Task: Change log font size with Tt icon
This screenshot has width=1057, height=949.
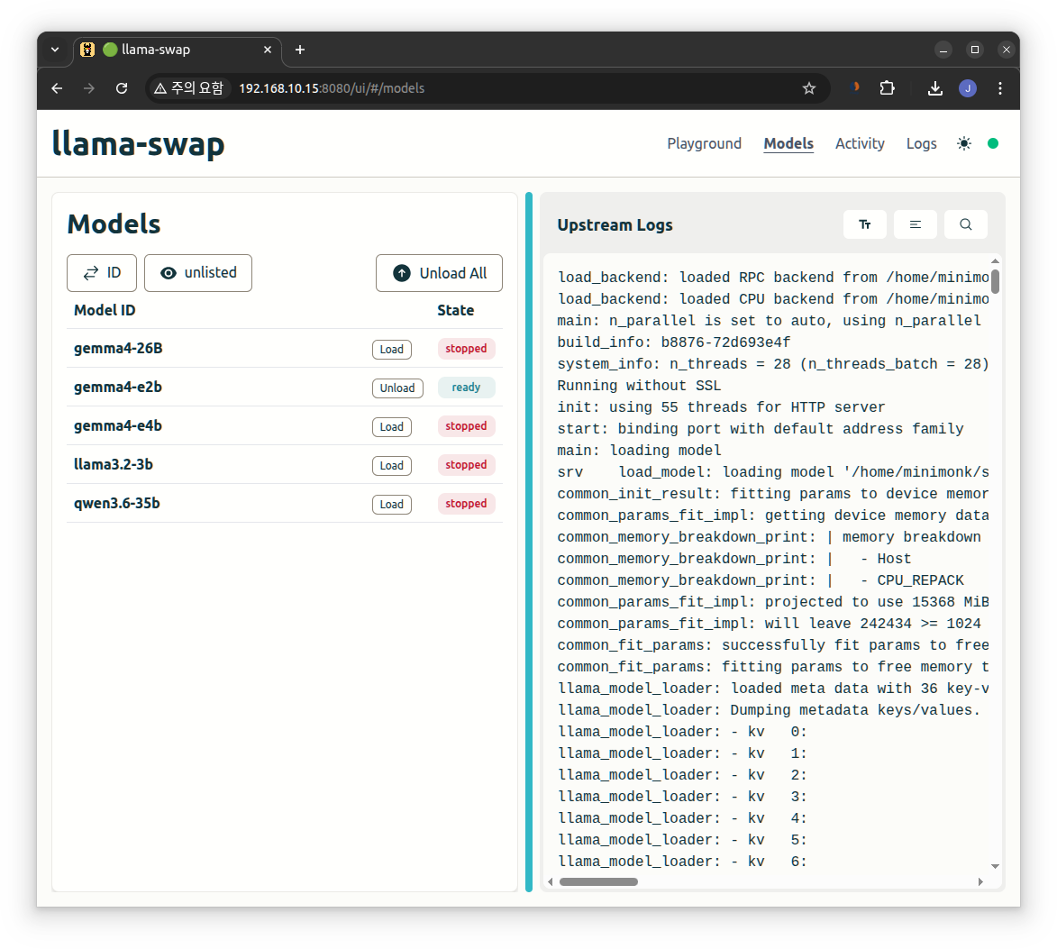Action: pos(865,224)
